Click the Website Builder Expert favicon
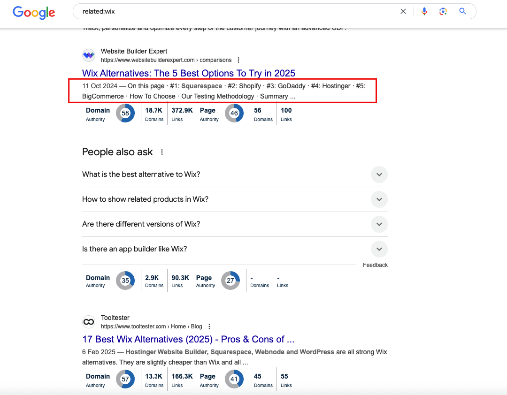Image resolution: width=507 pixels, height=395 pixels. (x=89, y=55)
